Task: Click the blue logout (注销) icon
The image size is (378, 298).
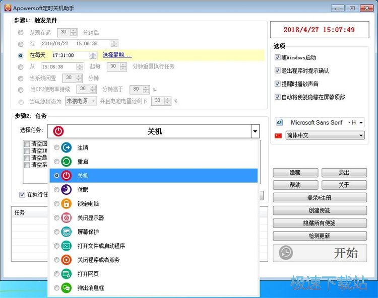Action: [67, 147]
